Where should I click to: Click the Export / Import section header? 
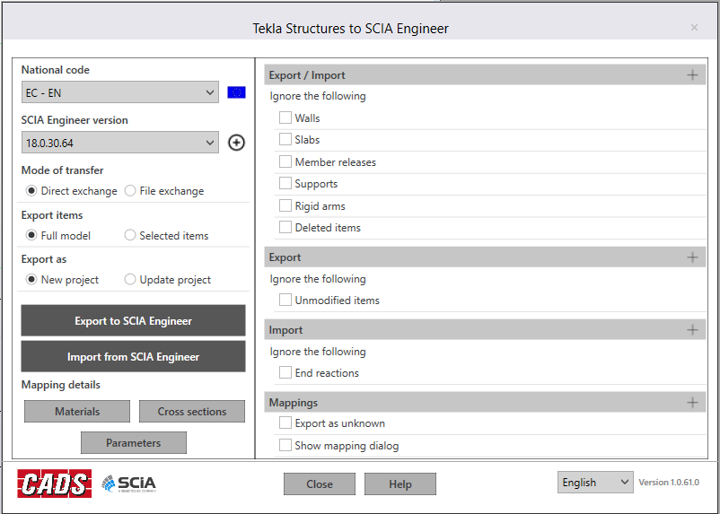(485, 75)
